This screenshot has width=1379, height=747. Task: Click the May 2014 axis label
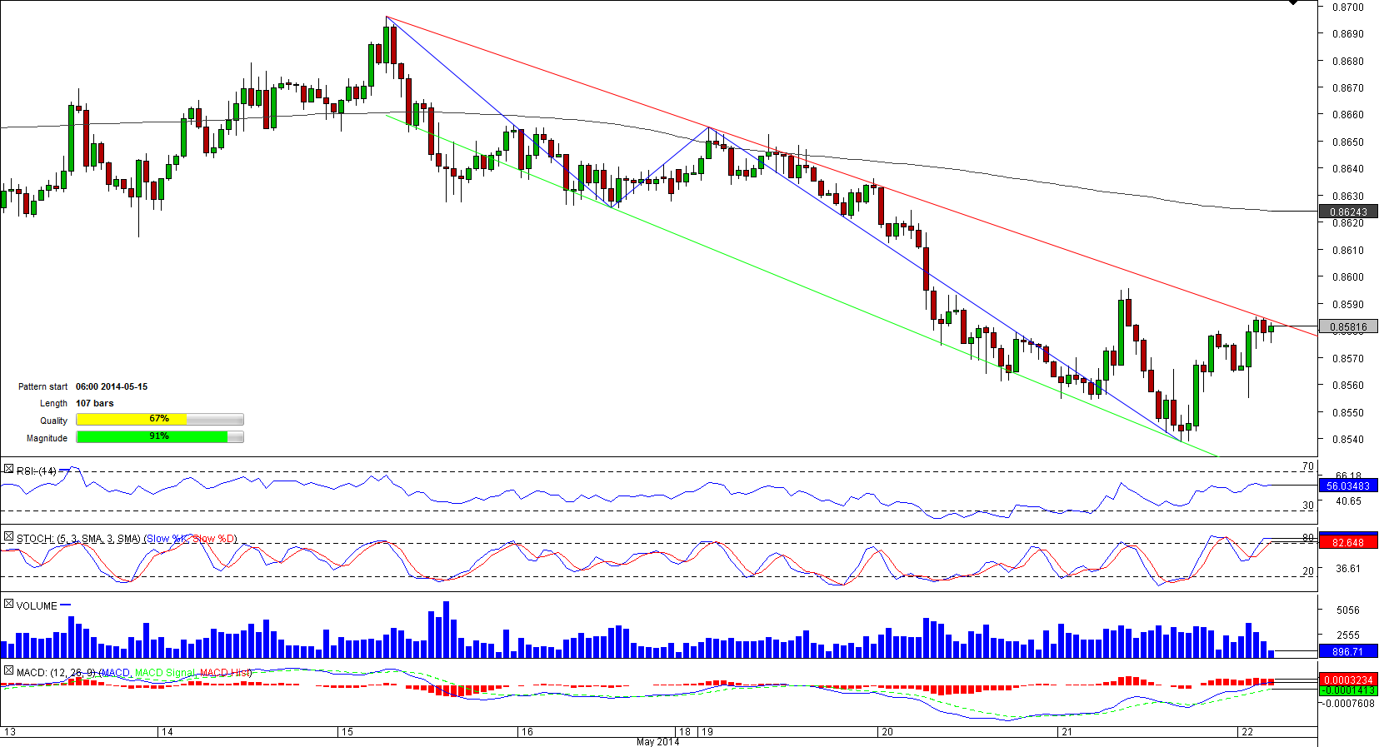tap(657, 742)
